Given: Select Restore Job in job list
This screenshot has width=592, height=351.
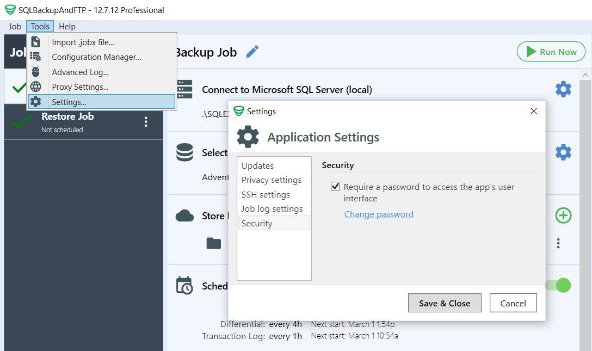Looking at the screenshot, I should tap(83, 122).
